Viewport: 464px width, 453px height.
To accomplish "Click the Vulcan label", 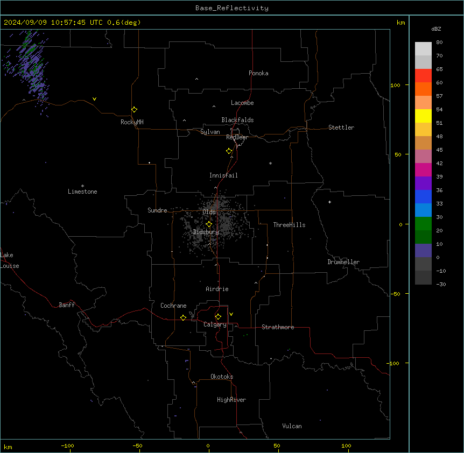I will pyautogui.click(x=292, y=426).
